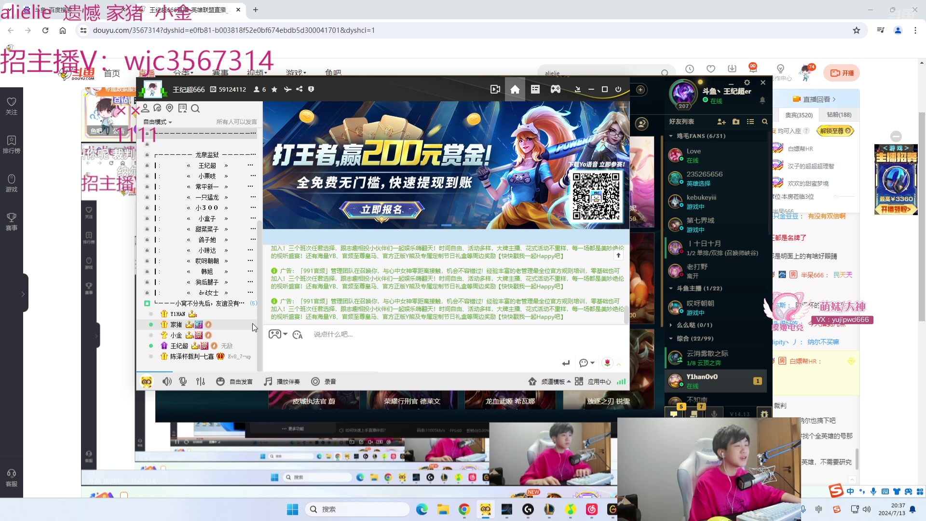This screenshot has width=926, height=521.
Task: Open chat with friend Love
Action: [x=716, y=155]
